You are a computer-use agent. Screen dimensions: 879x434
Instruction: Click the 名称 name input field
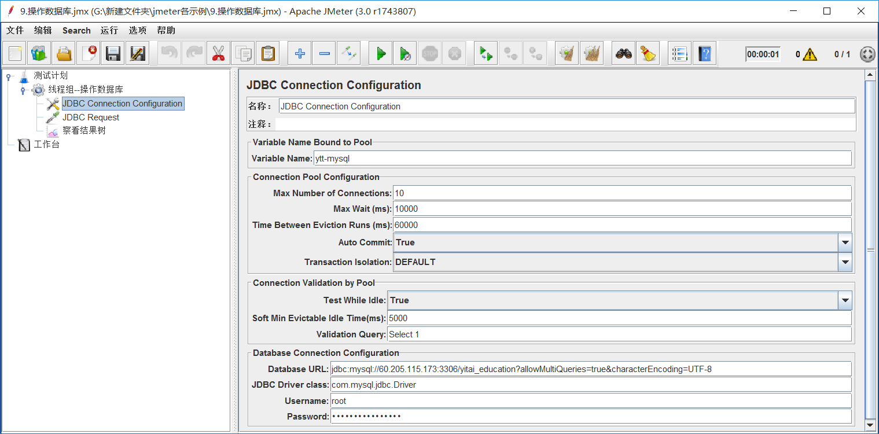click(x=567, y=106)
